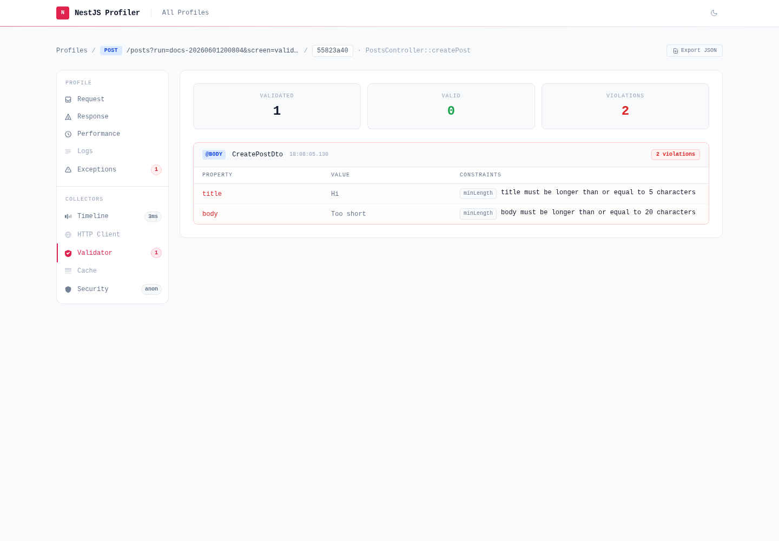Click the CreatePostDto name

click(258, 155)
